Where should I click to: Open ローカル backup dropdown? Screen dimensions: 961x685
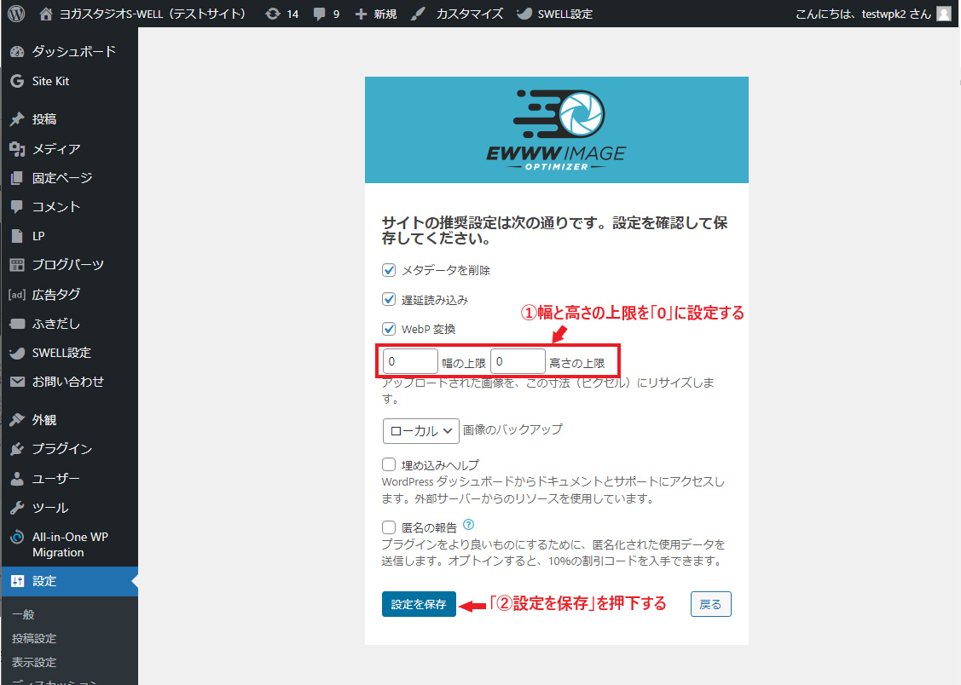pyautogui.click(x=421, y=431)
